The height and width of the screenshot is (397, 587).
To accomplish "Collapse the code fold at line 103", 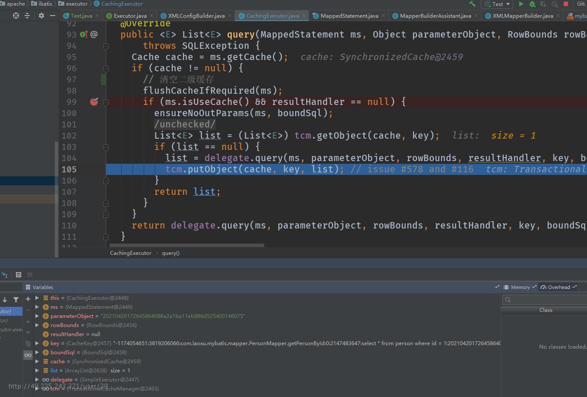I will pos(106,148).
